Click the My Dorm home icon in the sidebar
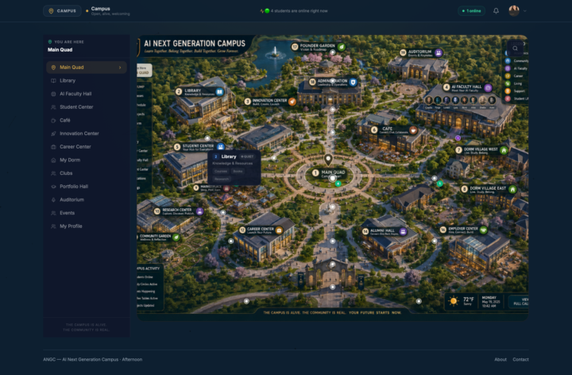The height and width of the screenshot is (375, 572). click(53, 160)
